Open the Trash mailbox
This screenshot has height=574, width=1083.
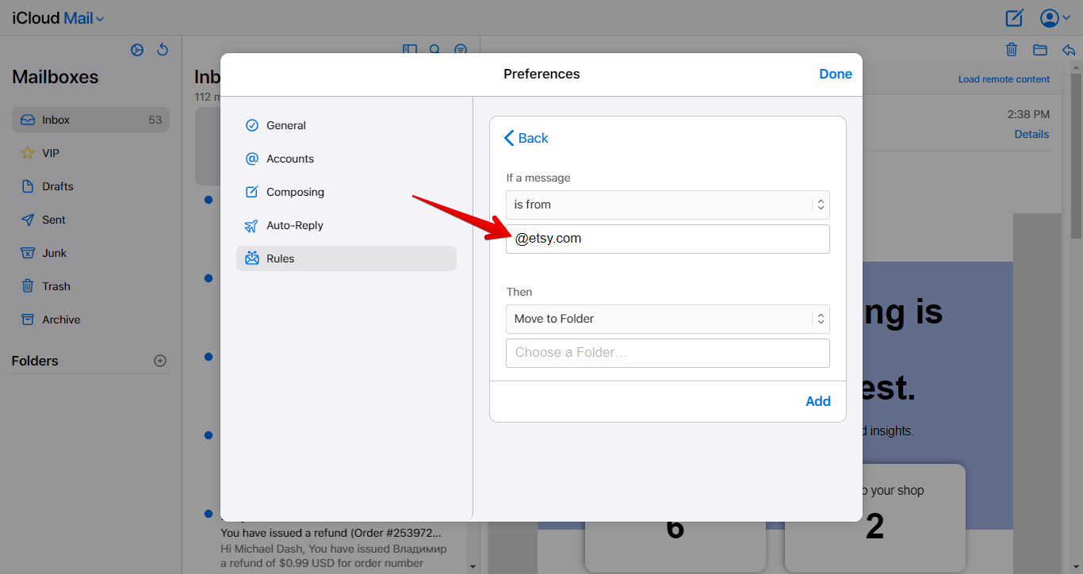[x=90, y=286]
